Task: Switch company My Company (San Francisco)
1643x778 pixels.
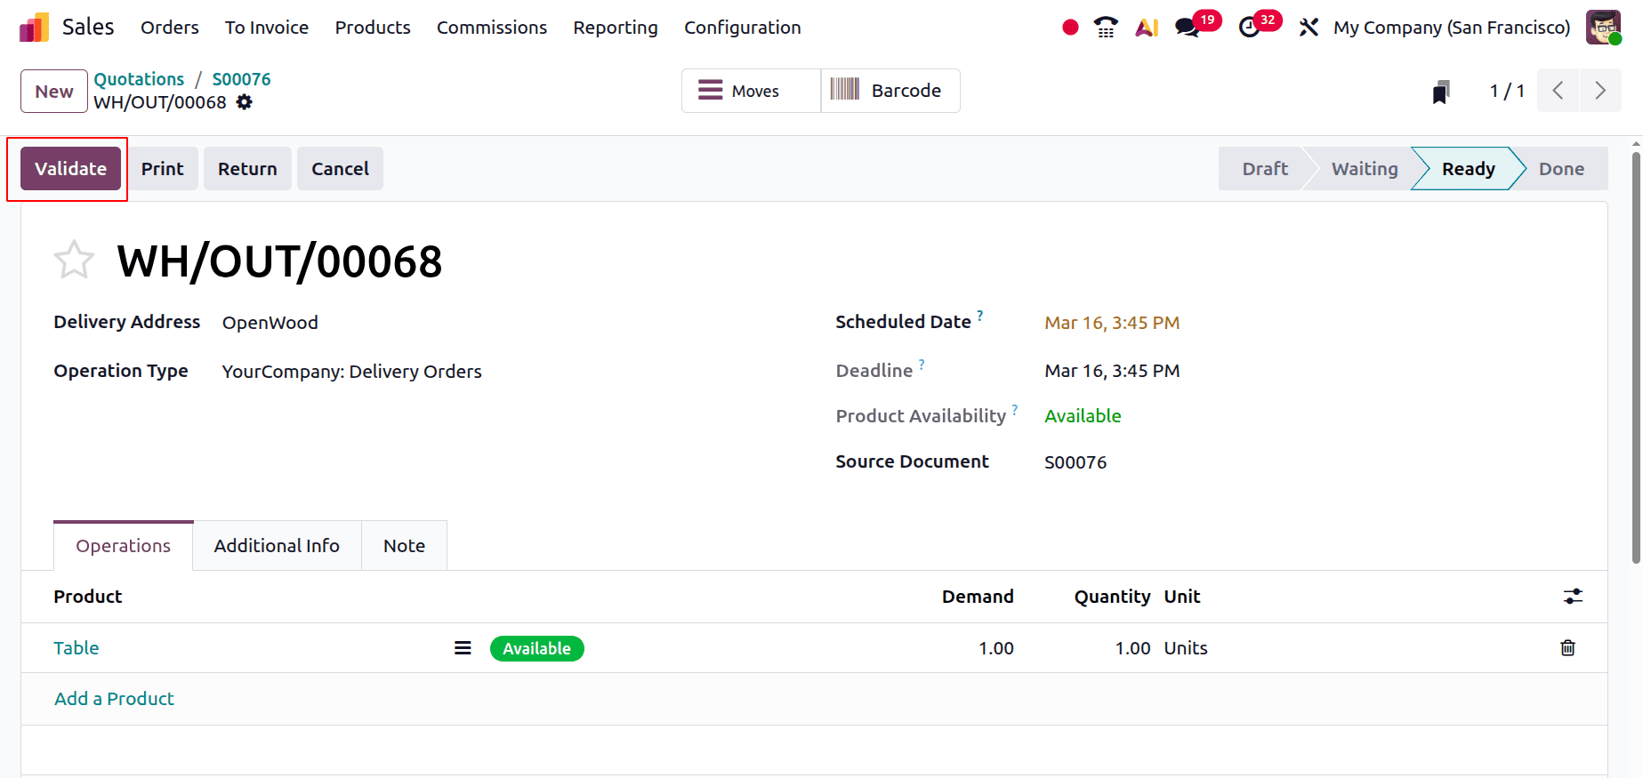Action: click(x=1452, y=28)
